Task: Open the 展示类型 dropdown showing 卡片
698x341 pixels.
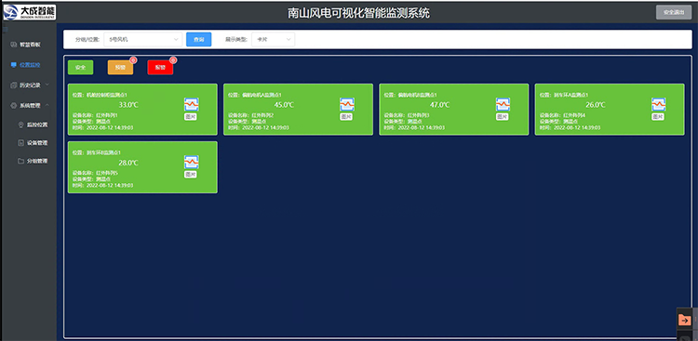Action: (x=273, y=40)
